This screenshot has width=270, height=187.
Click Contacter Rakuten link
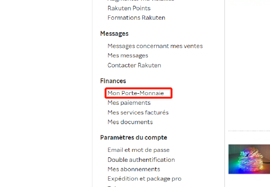pos(134,65)
